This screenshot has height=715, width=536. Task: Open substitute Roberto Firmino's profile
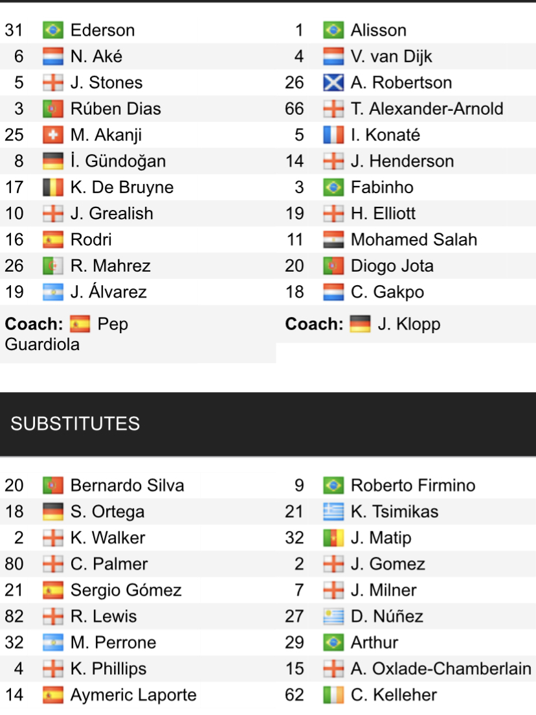pyautogui.click(x=412, y=486)
